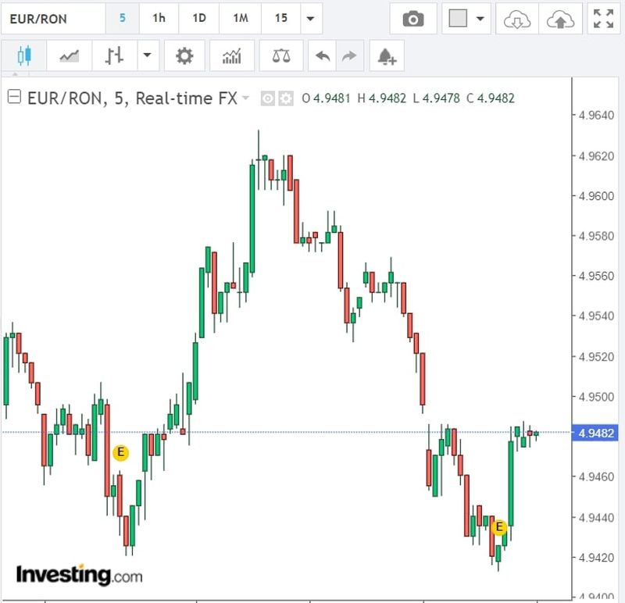Redo the chart action
The height and width of the screenshot is (603, 625).
[x=349, y=56]
